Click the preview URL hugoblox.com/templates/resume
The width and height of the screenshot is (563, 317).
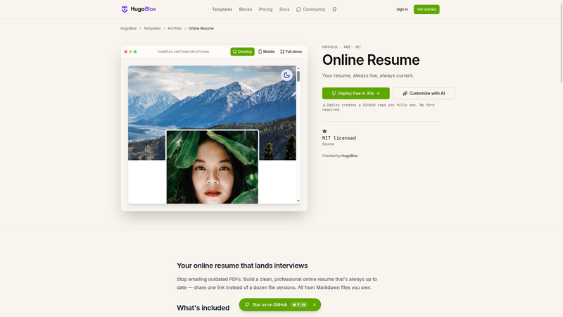(184, 51)
